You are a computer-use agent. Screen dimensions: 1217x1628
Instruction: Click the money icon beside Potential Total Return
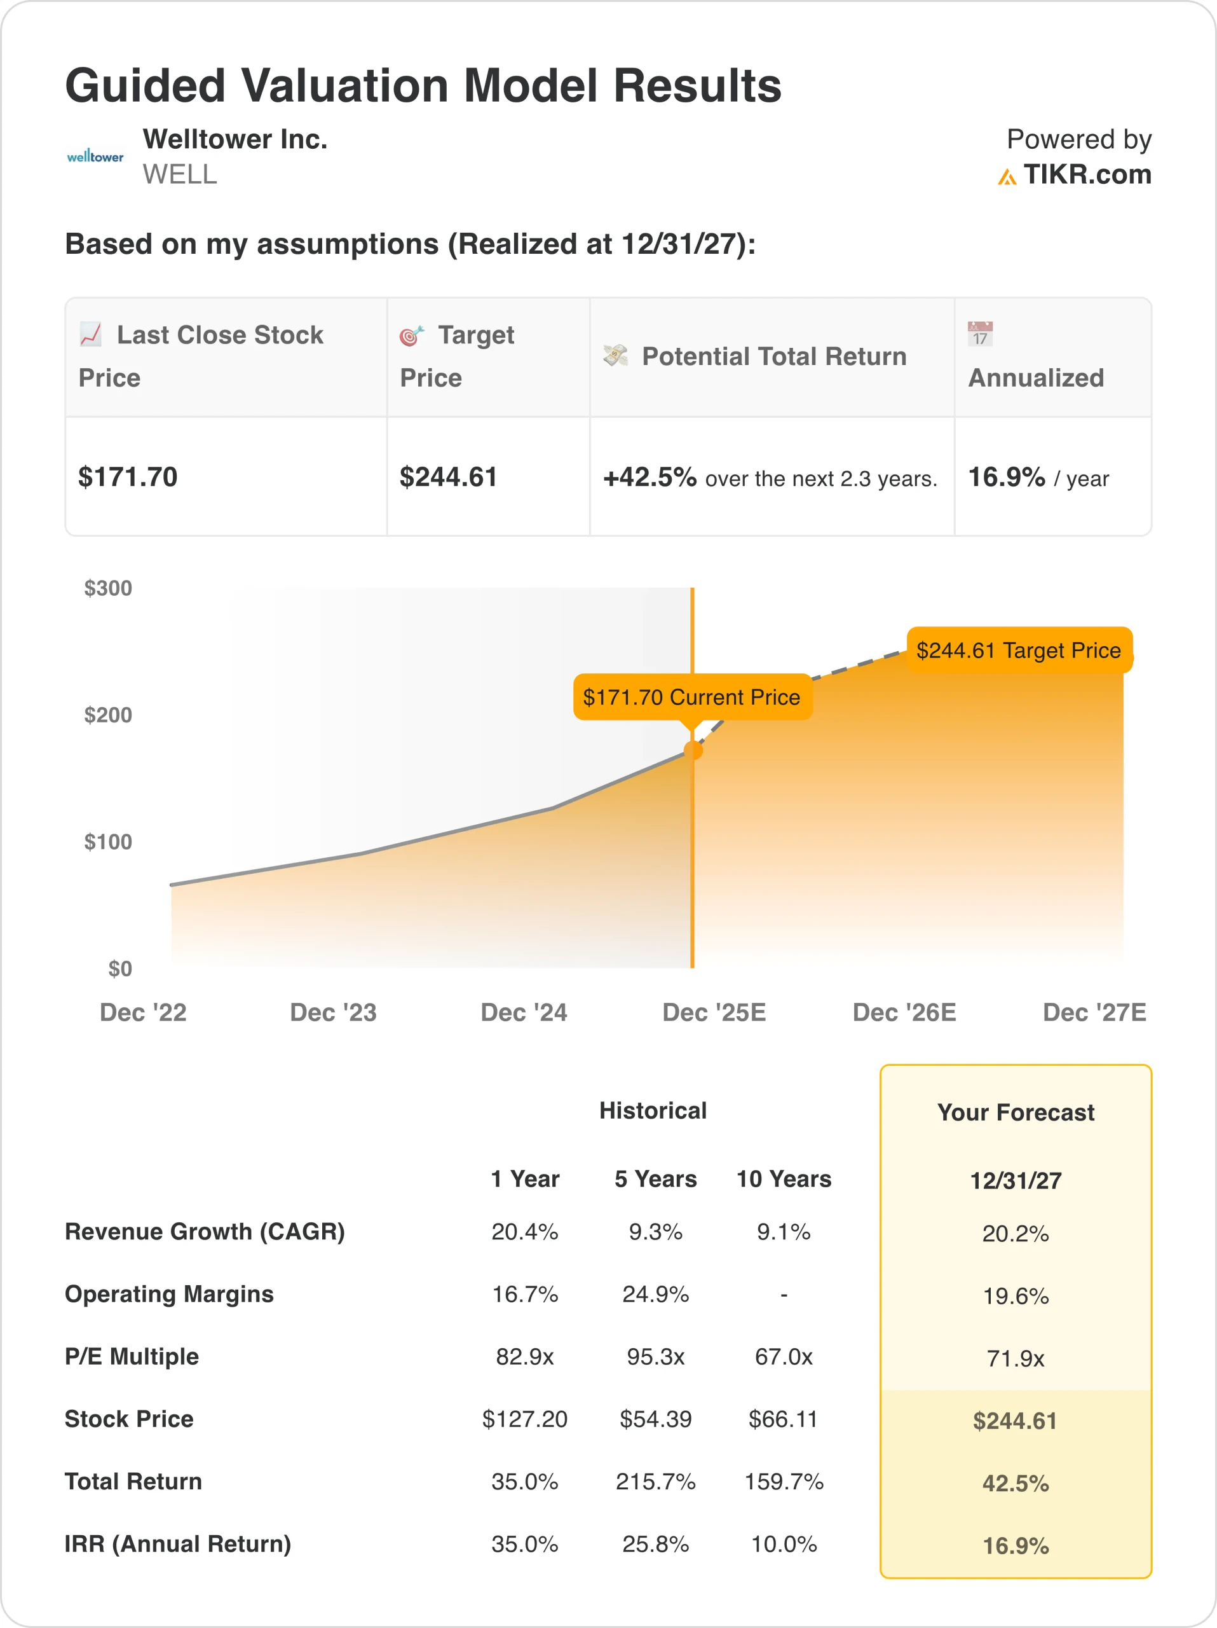tap(615, 355)
